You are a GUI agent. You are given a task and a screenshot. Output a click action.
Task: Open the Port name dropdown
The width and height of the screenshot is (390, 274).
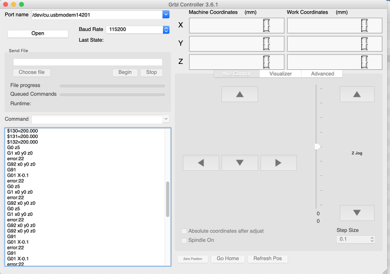pos(166,15)
